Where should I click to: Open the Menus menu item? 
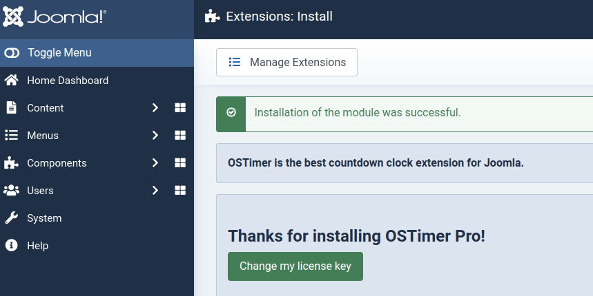click(x=43, y=136)
